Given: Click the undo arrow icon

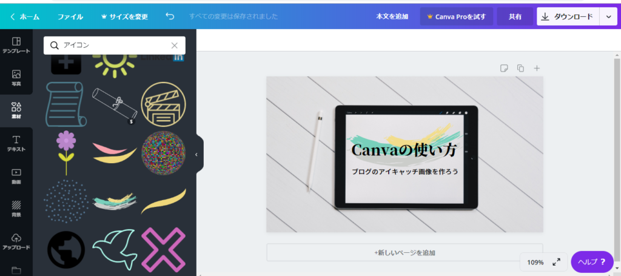Looking at the screenshot, I should (170, 16).
